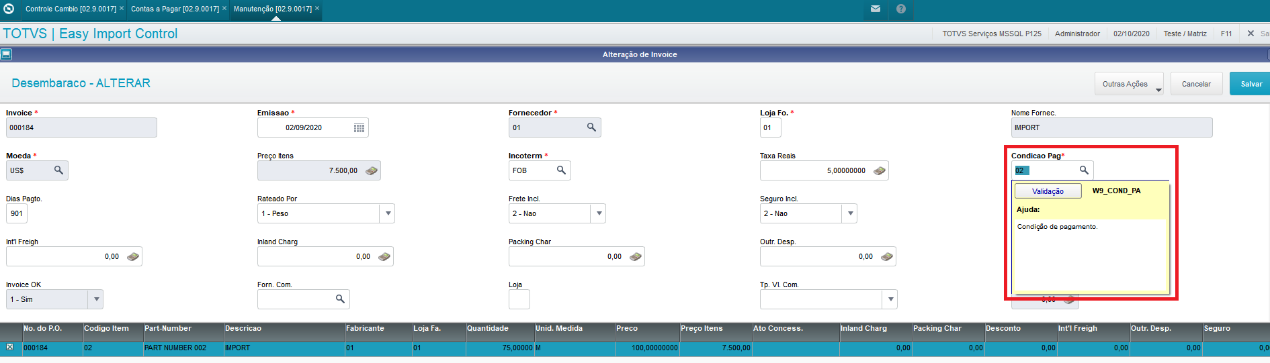
Task: Select cell PART NUMBER 002
Action: [x=183, y=348]
